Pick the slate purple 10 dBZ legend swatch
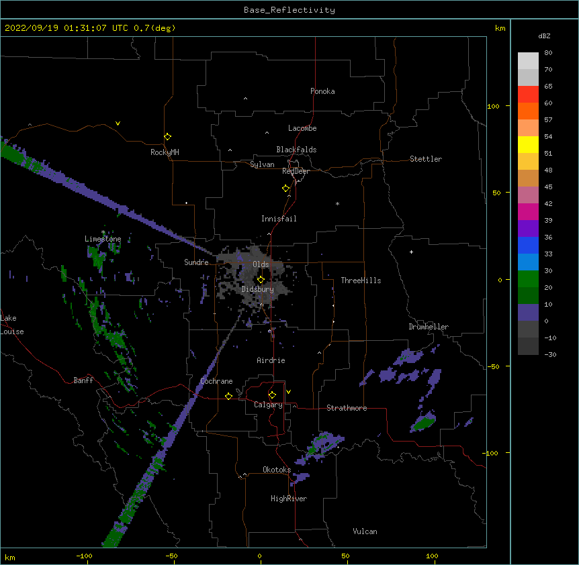Image resolution: width=579 pixels, height=565 pixels. coord(528,313)
